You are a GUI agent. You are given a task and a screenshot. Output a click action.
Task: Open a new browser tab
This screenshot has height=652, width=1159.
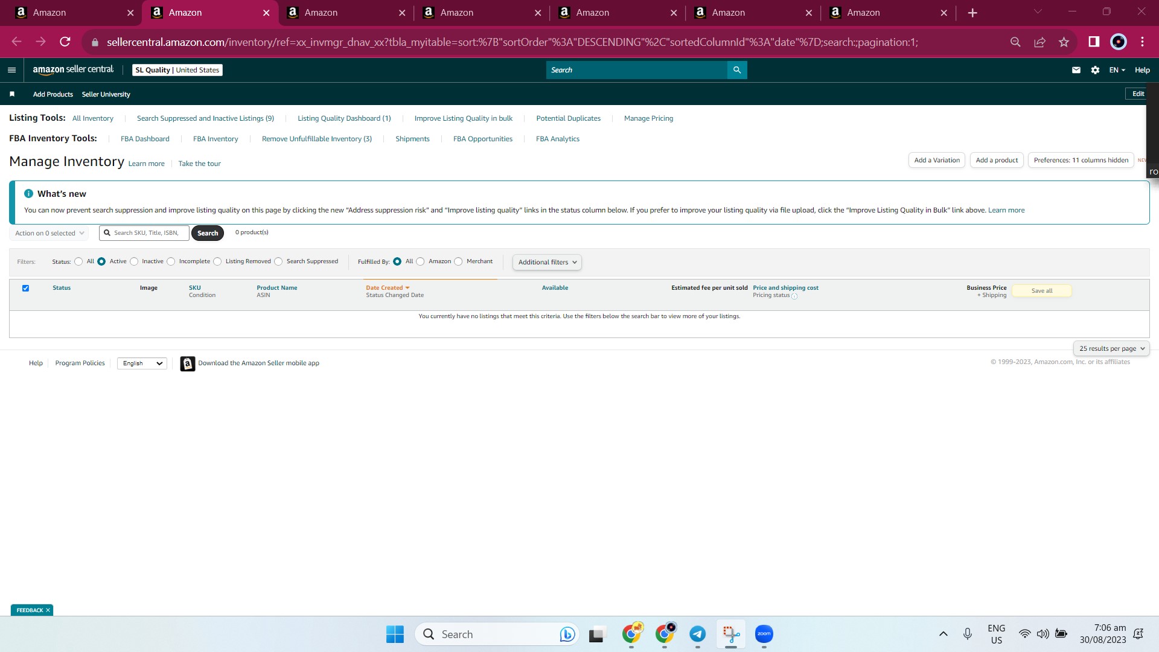pos(972,13)
